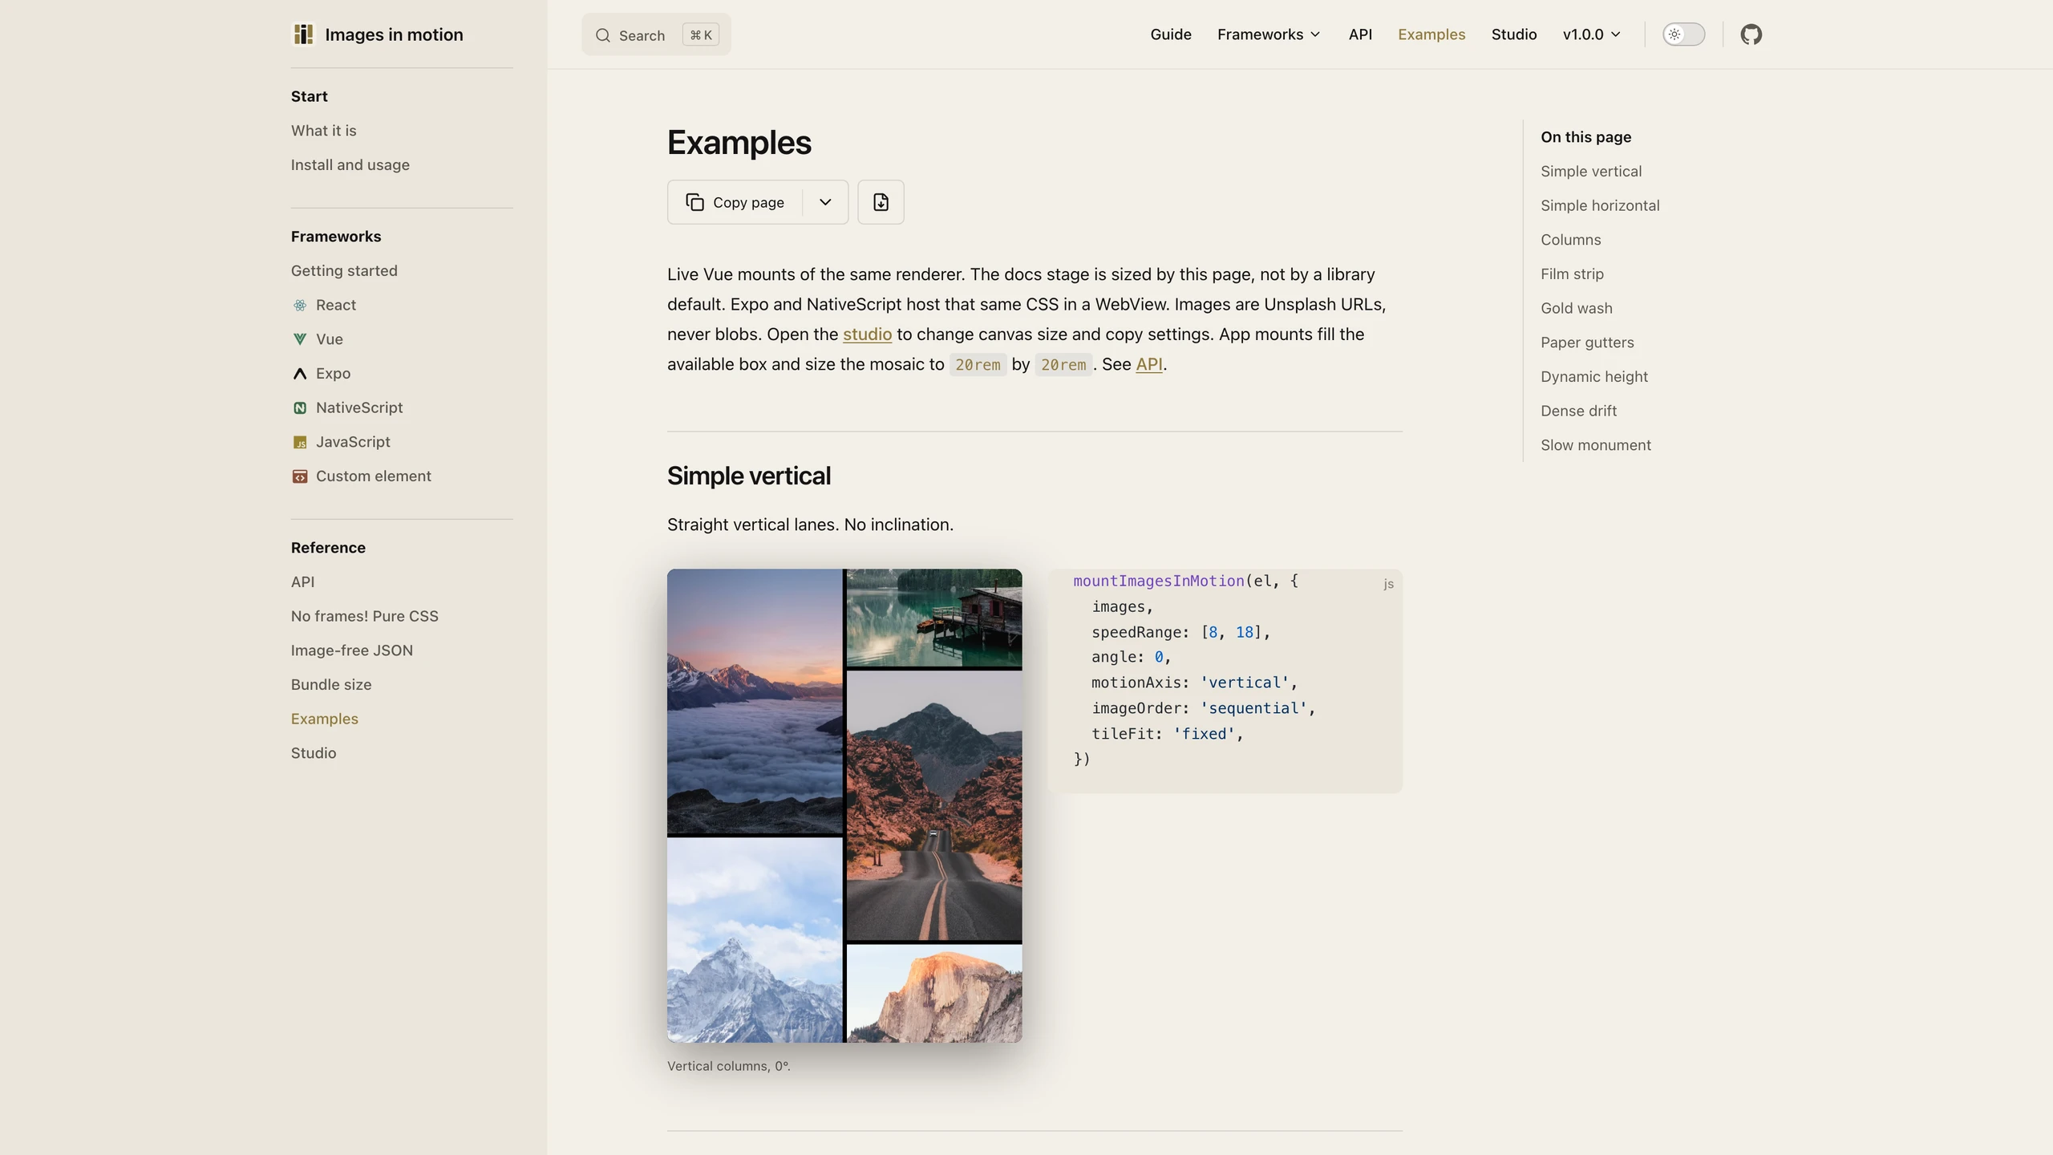Expand the Frameworks nav dropdown
Screen dimensions: 2053x1155
(1269, 34)
